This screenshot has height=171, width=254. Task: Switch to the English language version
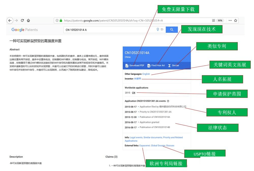(x=146, y=74)
